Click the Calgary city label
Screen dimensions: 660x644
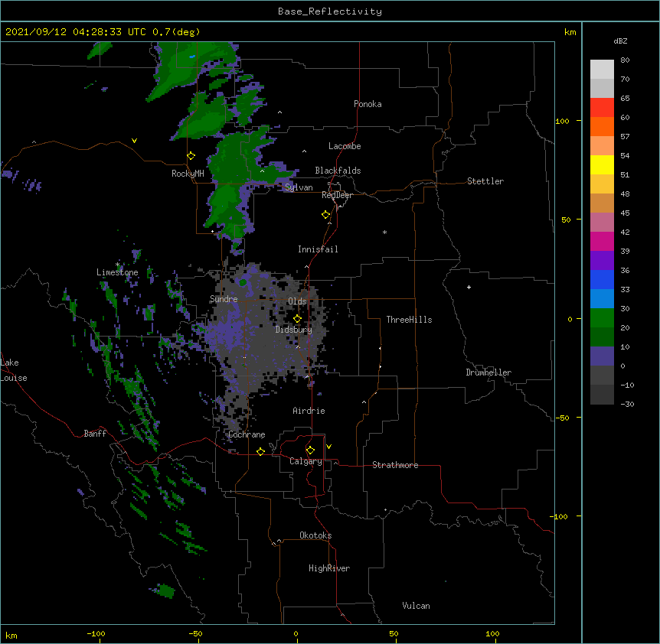305,461
